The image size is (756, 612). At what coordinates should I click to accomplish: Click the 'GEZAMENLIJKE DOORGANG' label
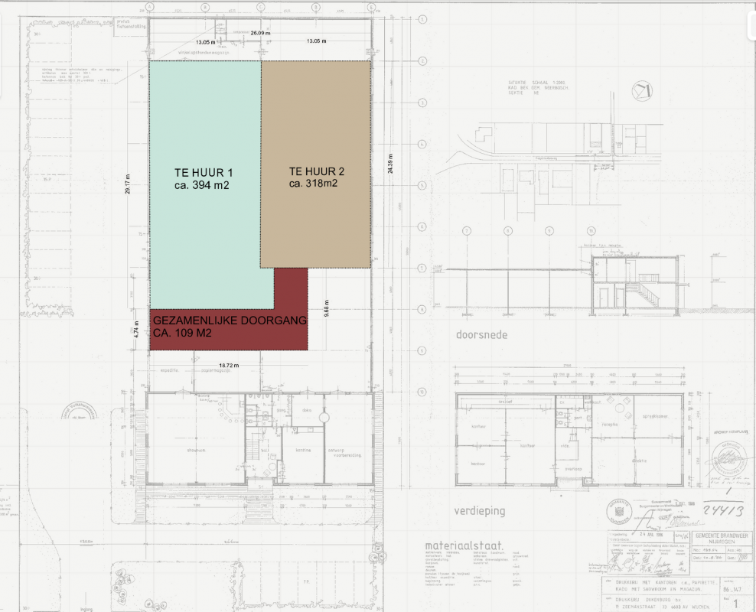click(x=230, y=320)
